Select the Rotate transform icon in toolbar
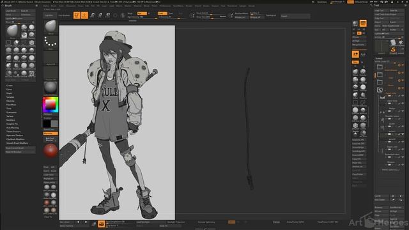Viewport: 409px width, 230px height. 108,15
